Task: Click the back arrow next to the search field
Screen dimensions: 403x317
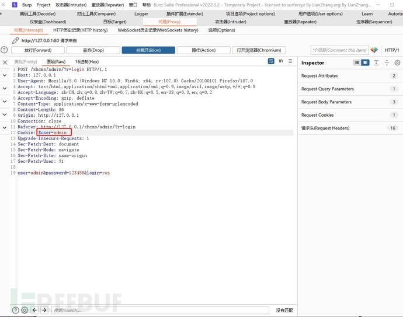Action: tap(34, 310)
